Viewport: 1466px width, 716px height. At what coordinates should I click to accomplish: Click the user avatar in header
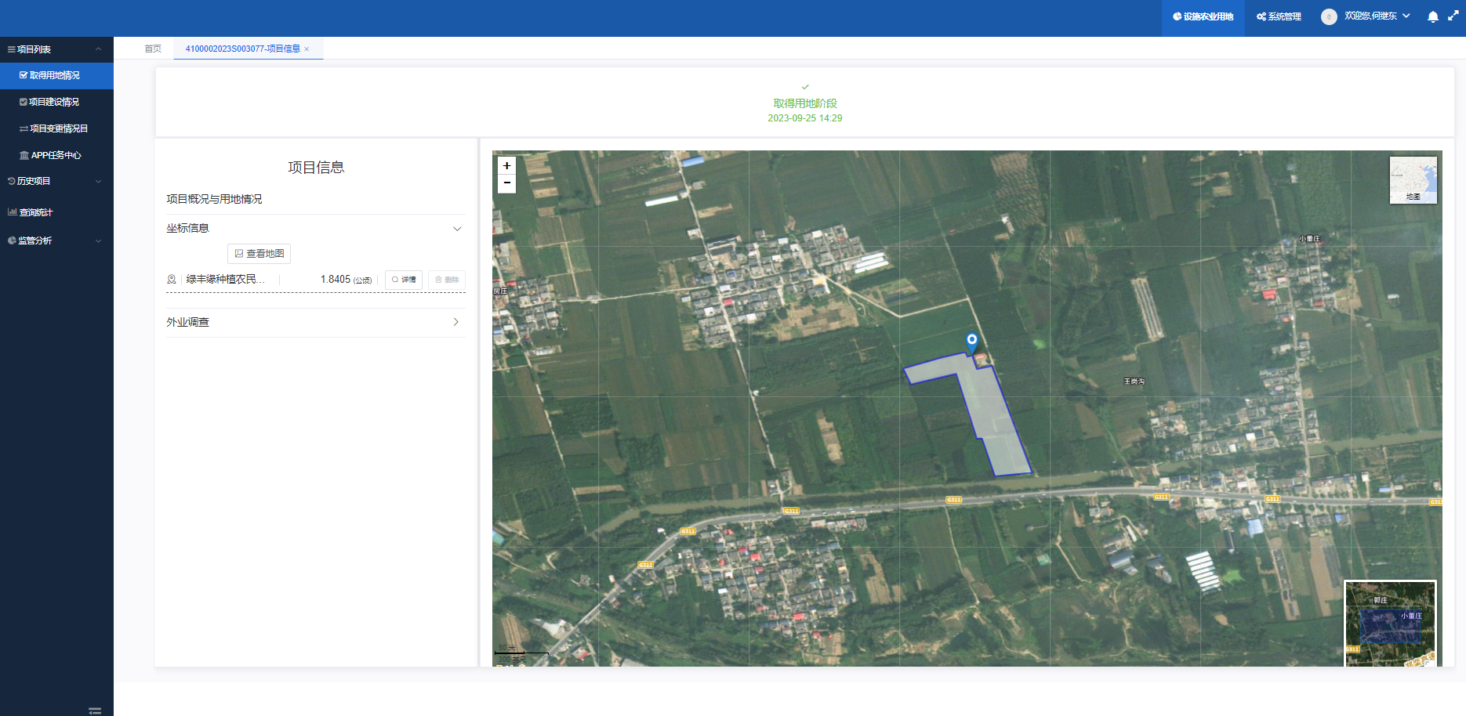click(x=1328, y=16)
